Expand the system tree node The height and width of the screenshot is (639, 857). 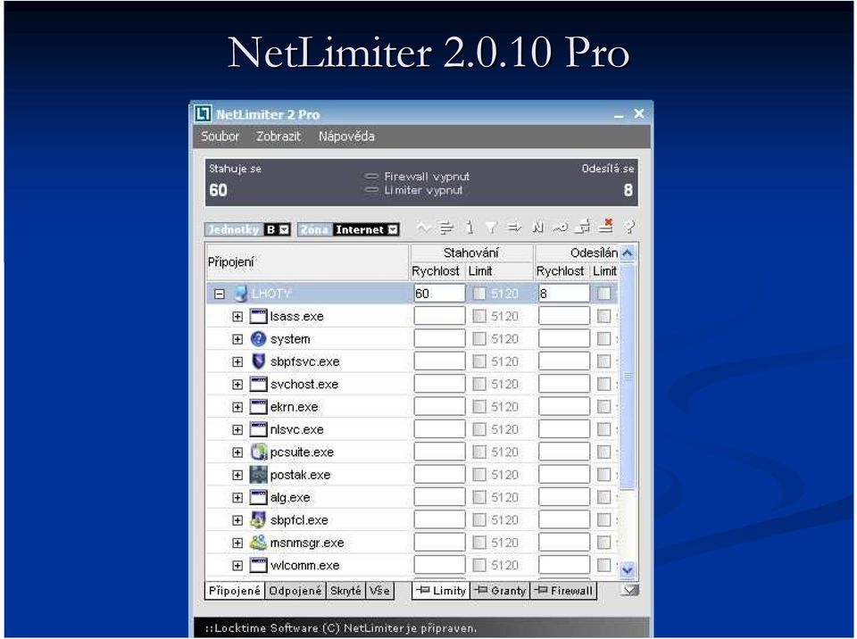(x=237, y=339)
